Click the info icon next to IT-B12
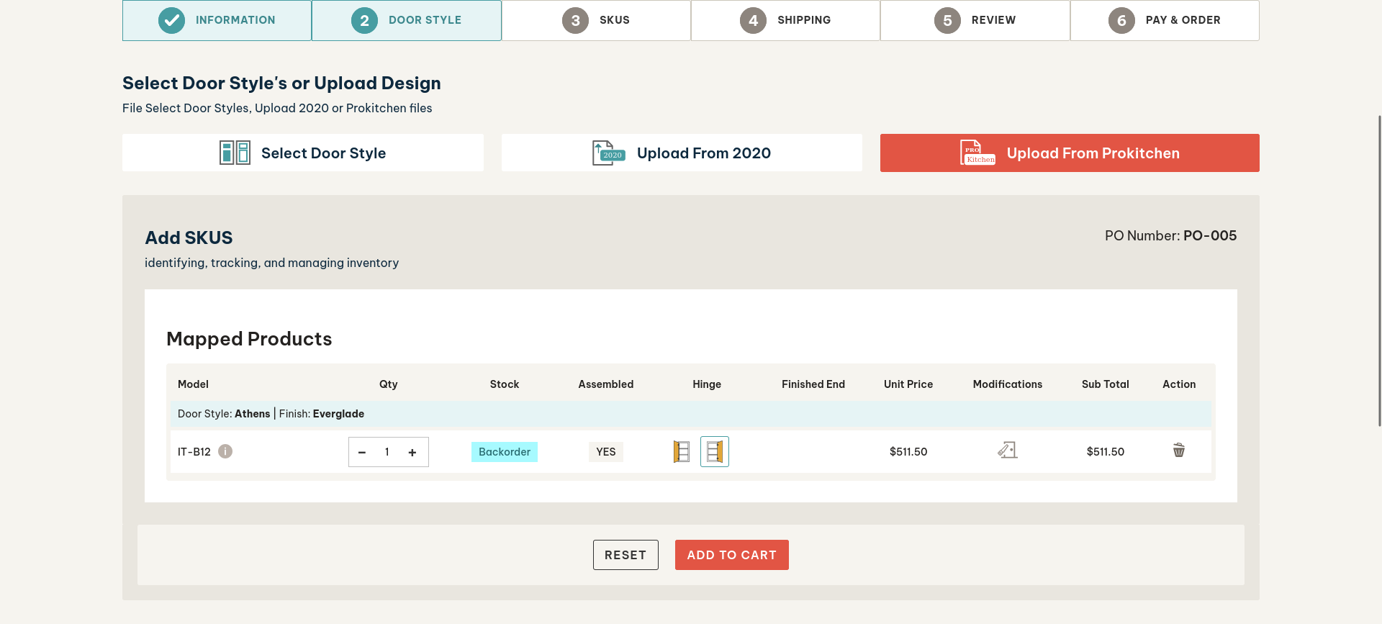The width and height of the screenshot is (1382, 624). coord(225,451)
